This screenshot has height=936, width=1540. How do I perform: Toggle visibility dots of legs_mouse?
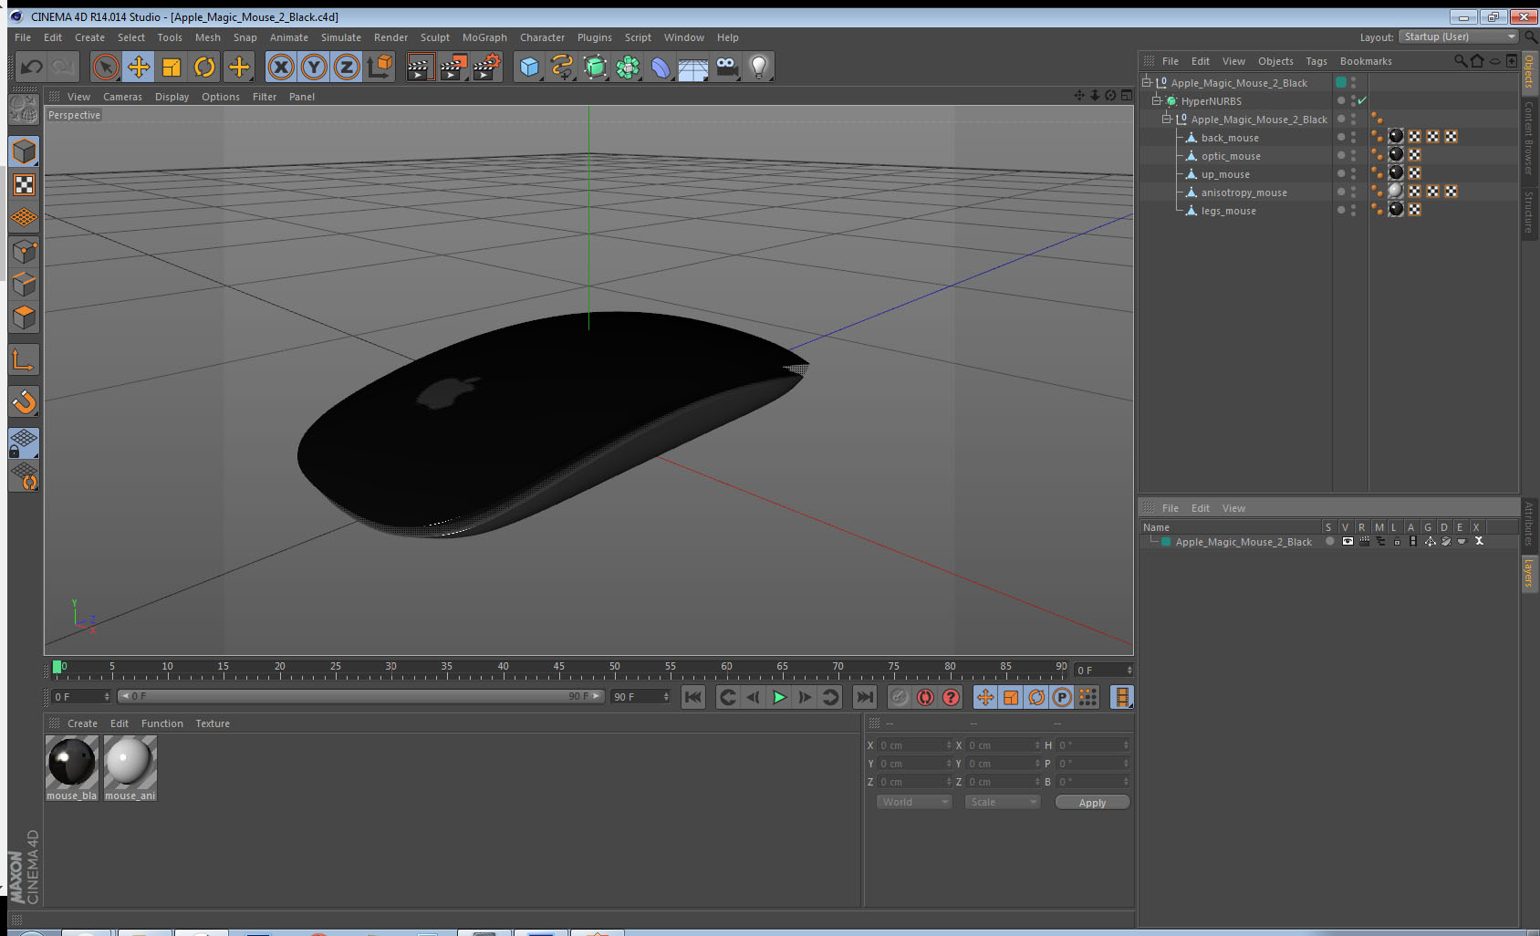click(1353, 210)
